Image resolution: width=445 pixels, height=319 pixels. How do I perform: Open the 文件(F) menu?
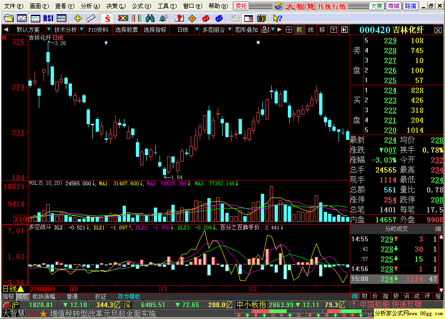coord(14,6)
